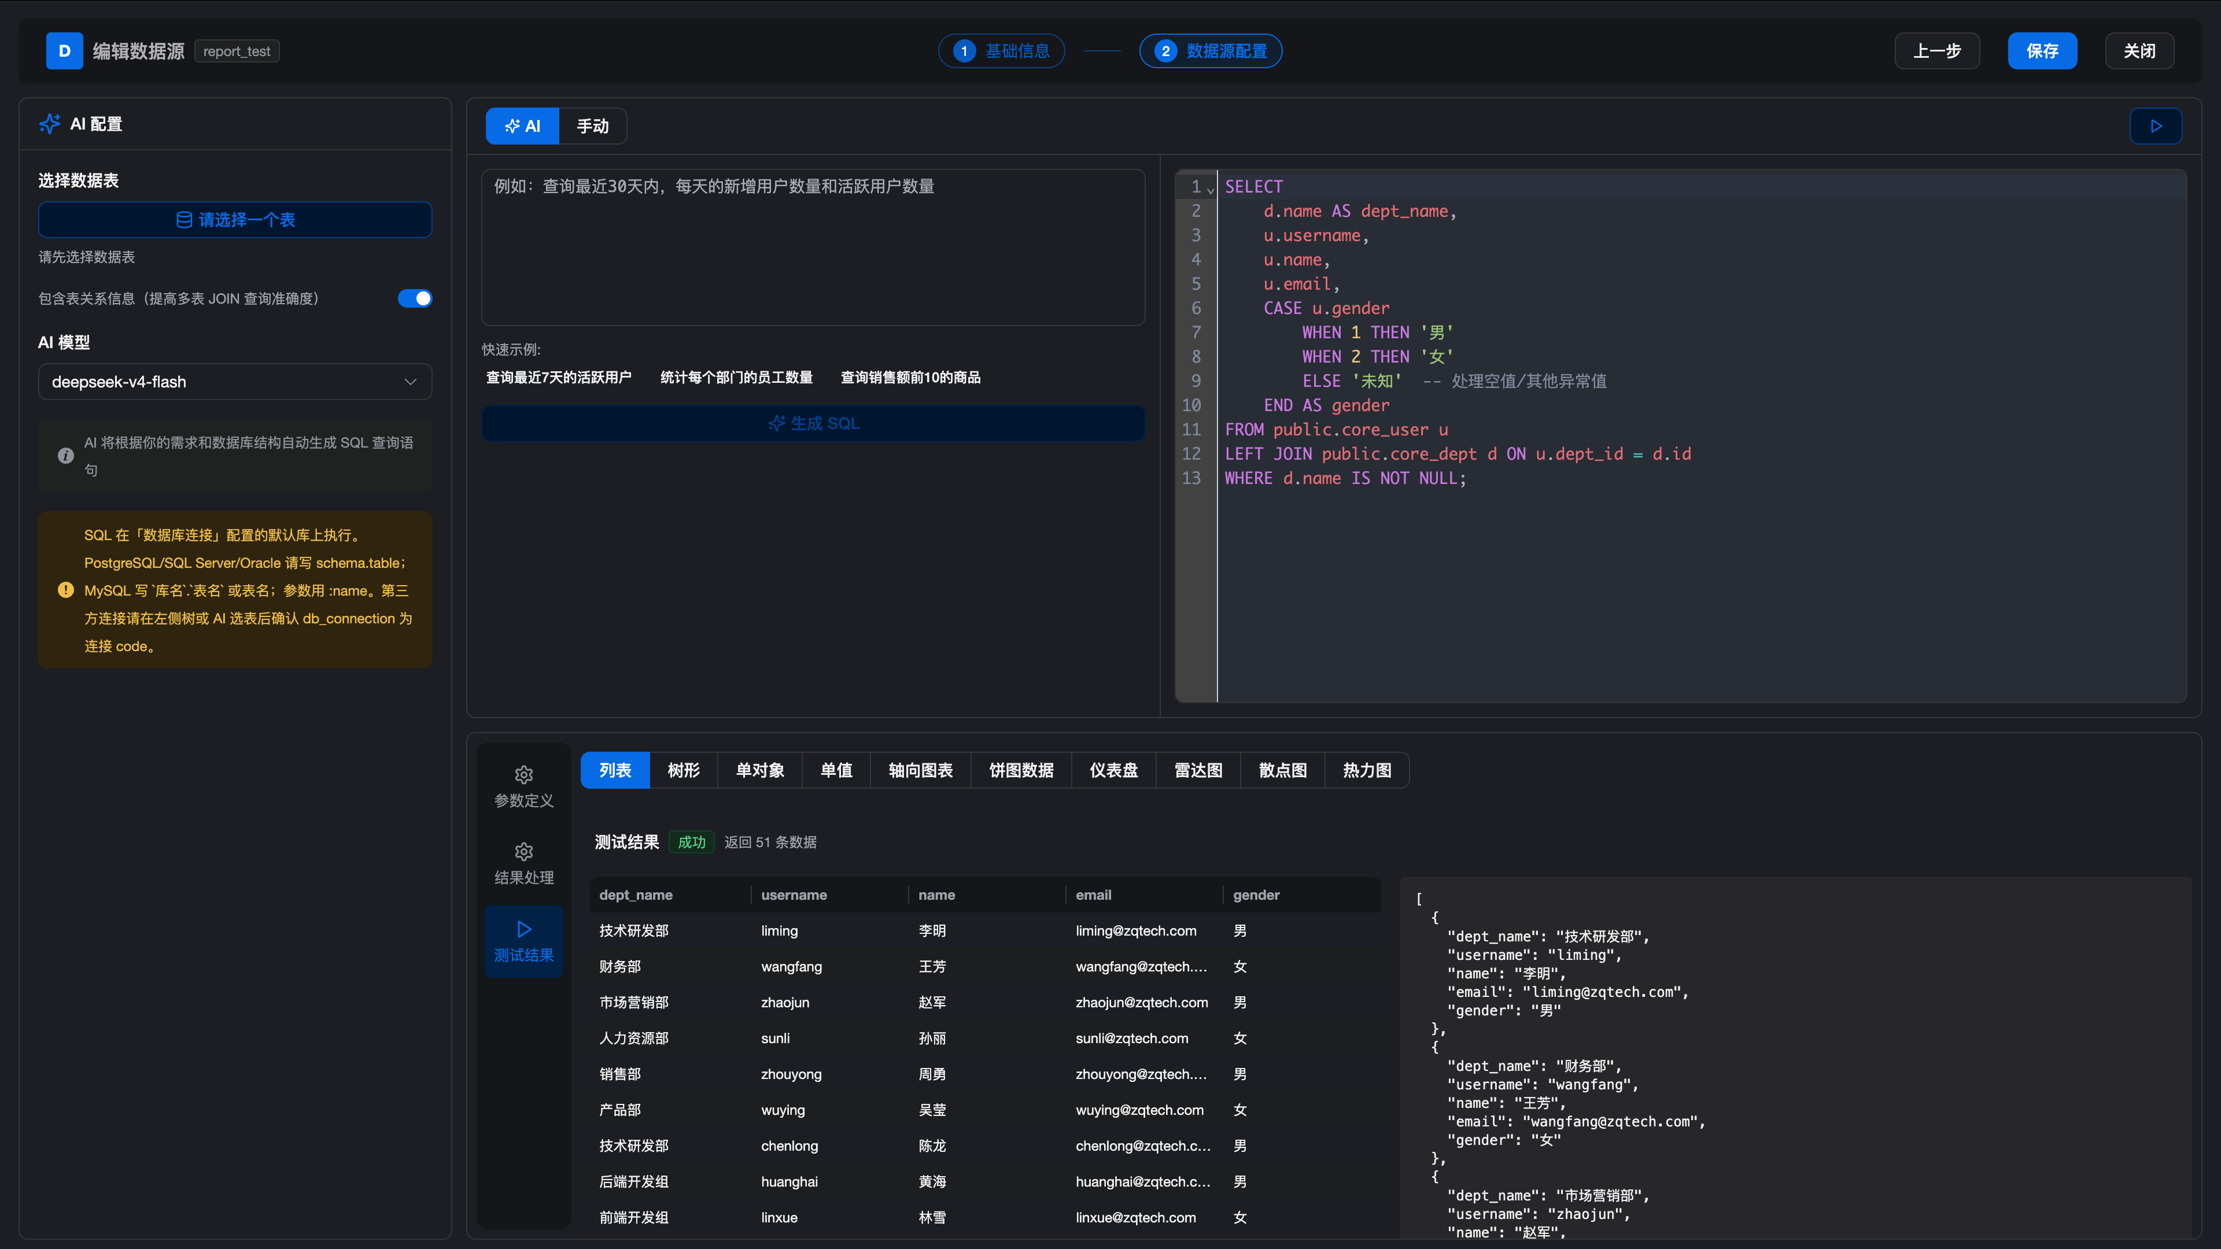Screen dimensions: 2221x1249
Task: Click the info icon in AI hint box
Action: (x=65, y=456)
